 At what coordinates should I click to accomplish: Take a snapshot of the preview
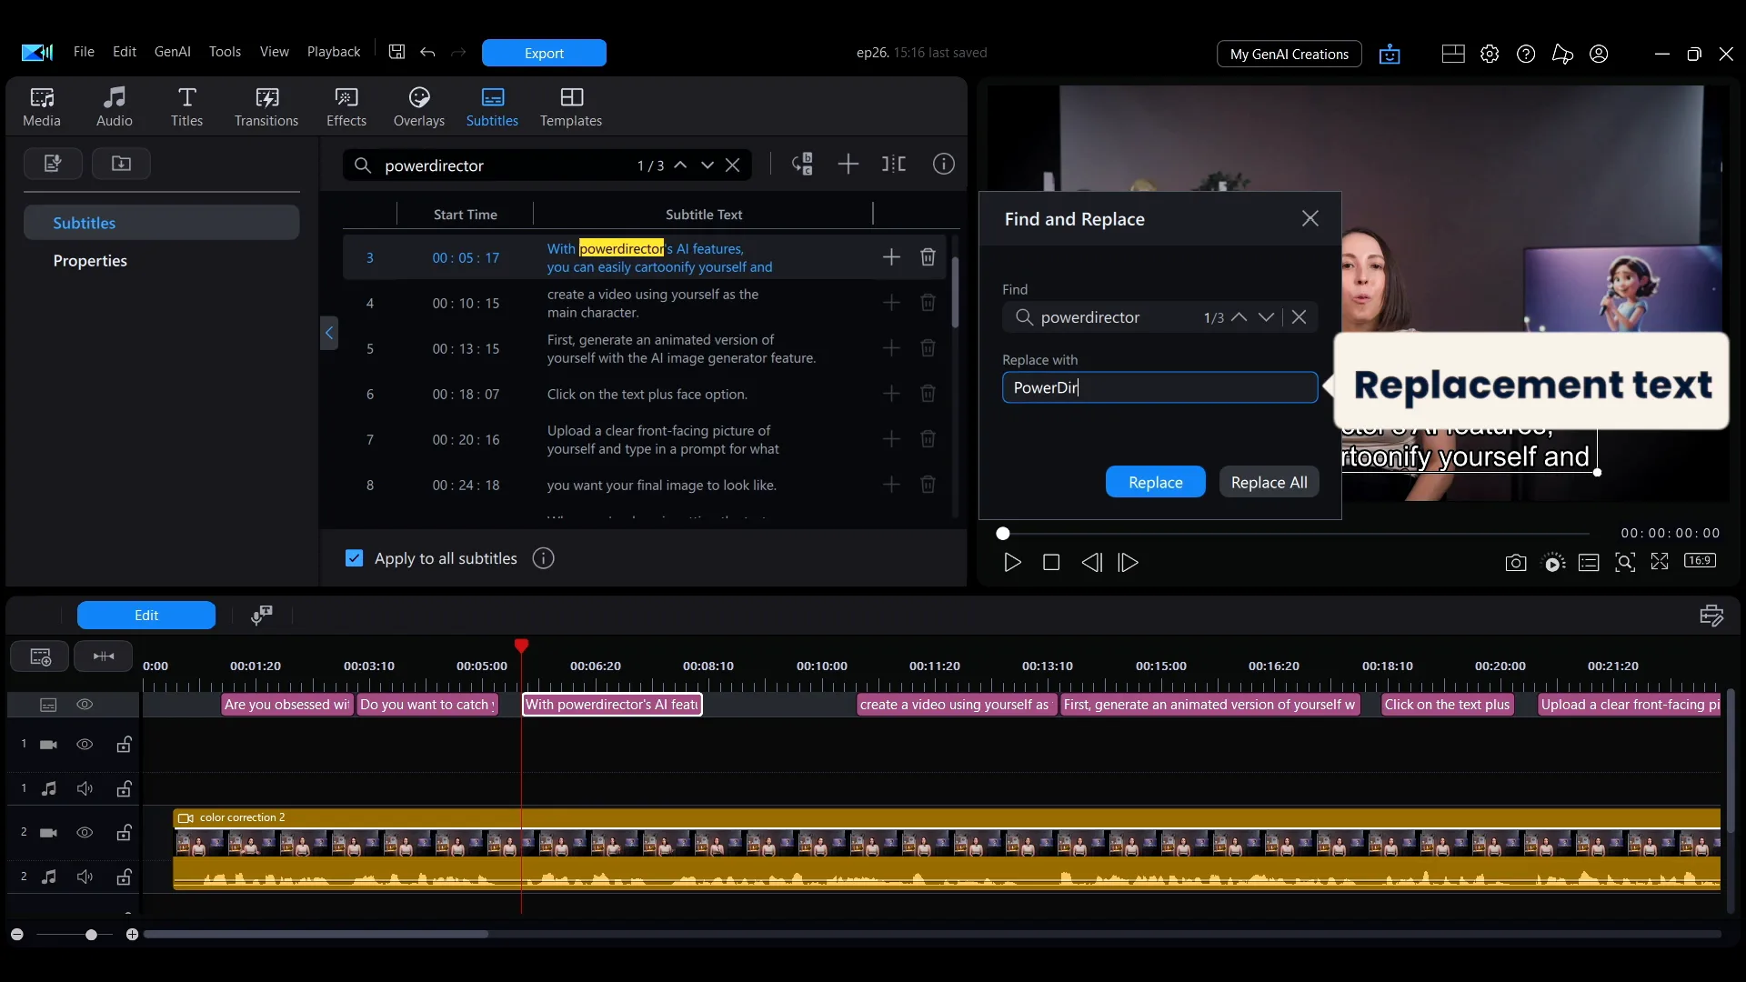pyautogui.click(x=1516, y=563)
